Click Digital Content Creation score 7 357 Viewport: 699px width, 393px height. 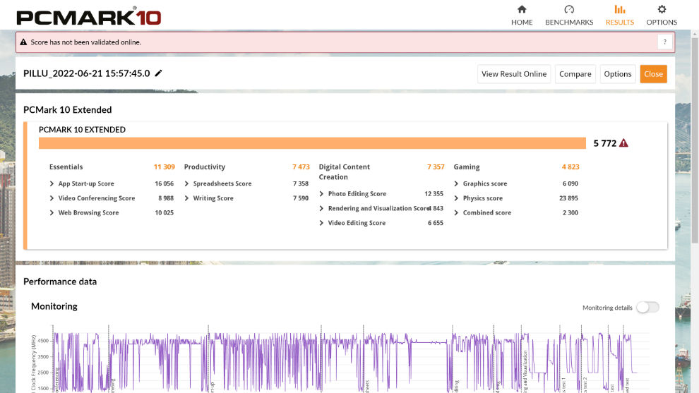click(x=436, y=167)
